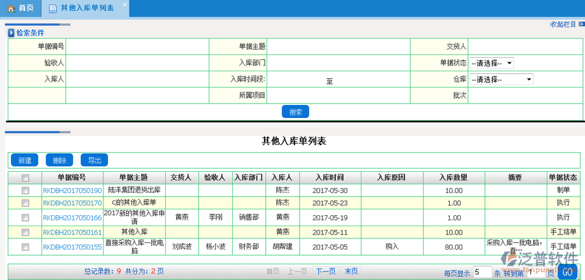This screenshot has width=585, height=280.
Task: Open record link RKDBH2017050166
Action: click(x=72, y=218)
